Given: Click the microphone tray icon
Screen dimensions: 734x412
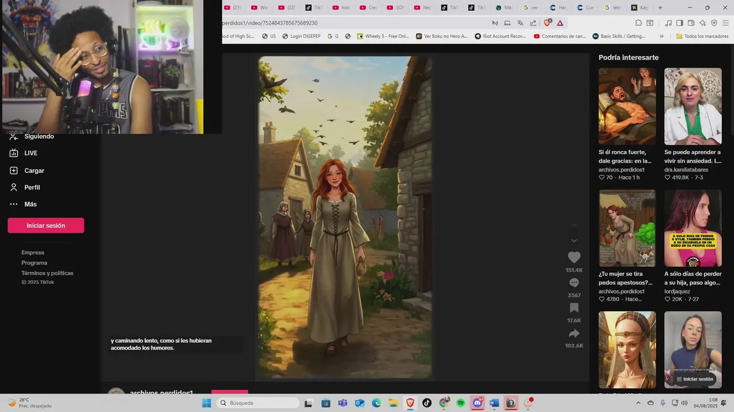Looking at the screenshot, I should pyautogui.click(x=663, y=403).
